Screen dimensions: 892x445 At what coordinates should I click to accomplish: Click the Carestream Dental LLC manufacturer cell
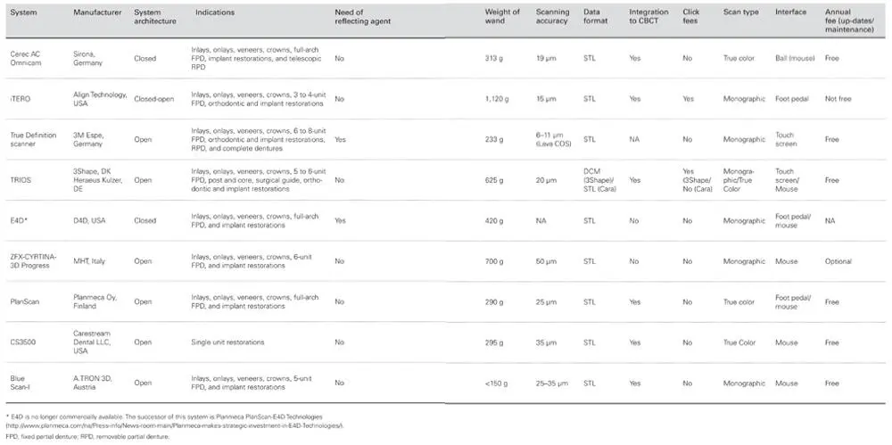(x=100, y=342)
